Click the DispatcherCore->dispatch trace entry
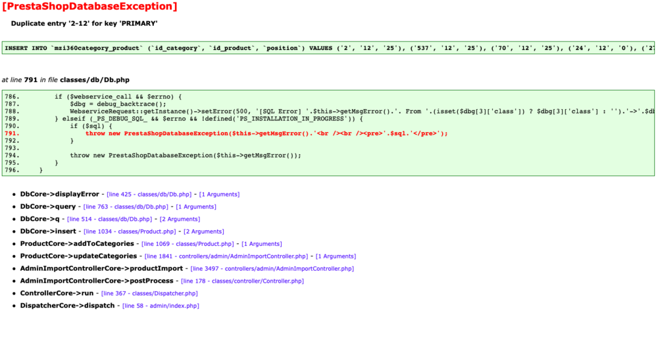The width and height of the screenshot is (658, 355). [x=68, y=306]
